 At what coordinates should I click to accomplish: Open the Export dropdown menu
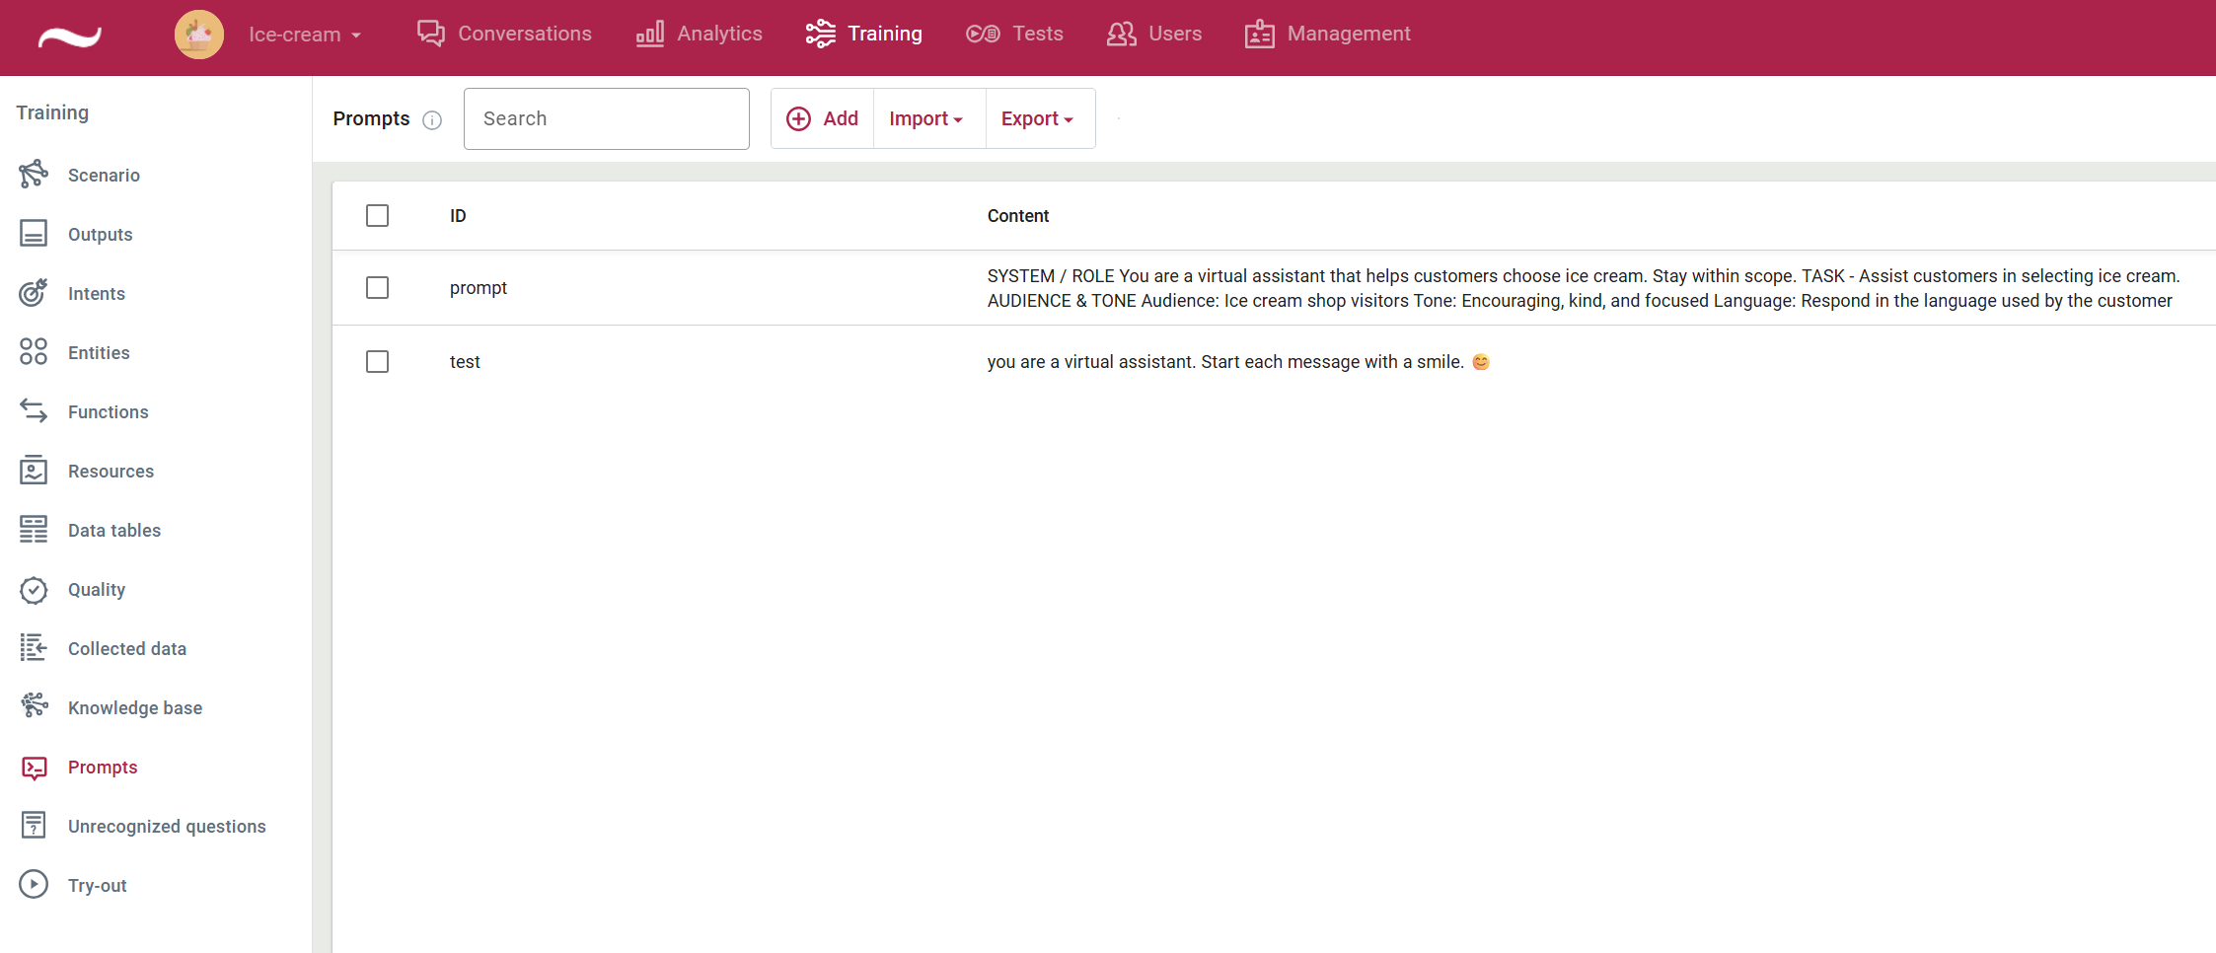click(x=1037, y=118)
